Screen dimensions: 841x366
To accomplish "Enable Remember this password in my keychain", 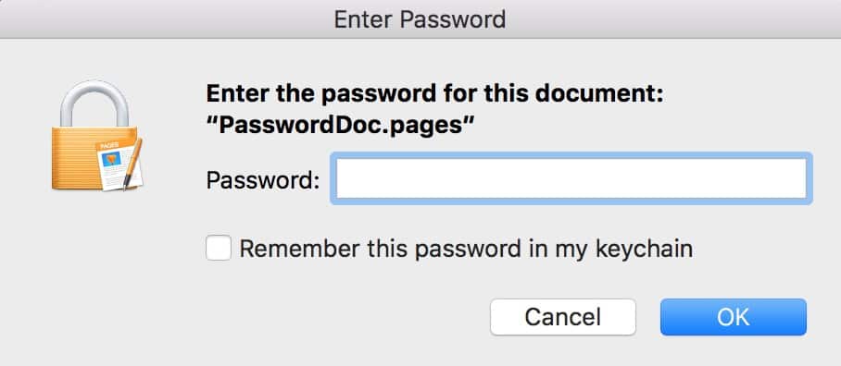I will pyautogui.click(x=219, y=249).
